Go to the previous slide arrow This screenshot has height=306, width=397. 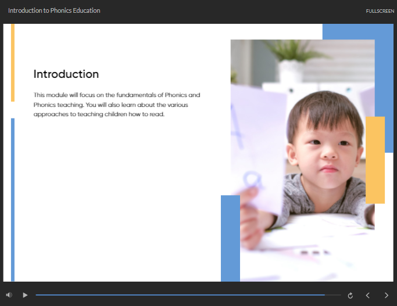tap(368, 296)
